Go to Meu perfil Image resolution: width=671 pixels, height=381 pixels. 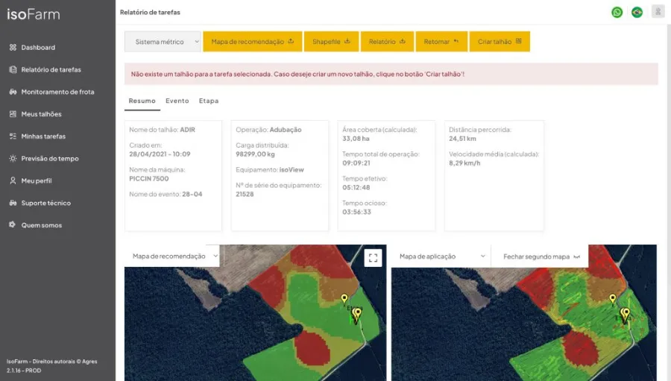37,180
